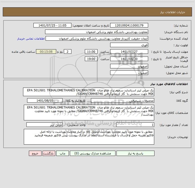Click the label 'مشخصات کالای مورد نیاز:'
Image resolution: width=195 pixels, height=188 pixels.
[172, 113]
